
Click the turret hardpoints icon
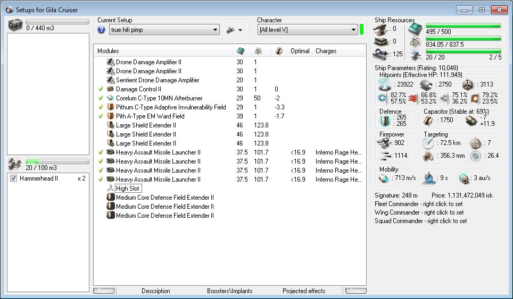381,29
